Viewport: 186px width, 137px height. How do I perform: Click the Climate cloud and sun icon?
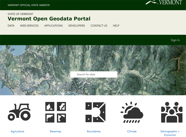coord(132,112)
